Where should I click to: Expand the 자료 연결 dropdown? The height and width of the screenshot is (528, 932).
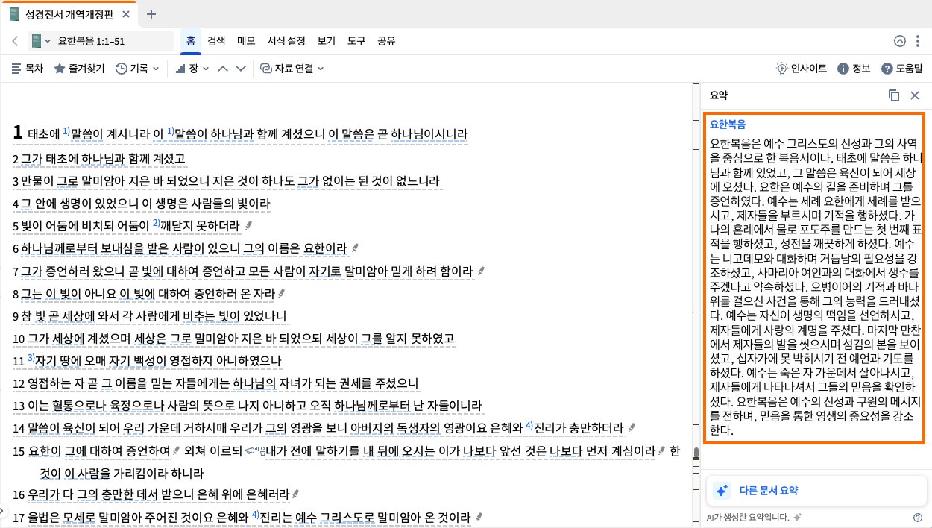pos(292,69)
